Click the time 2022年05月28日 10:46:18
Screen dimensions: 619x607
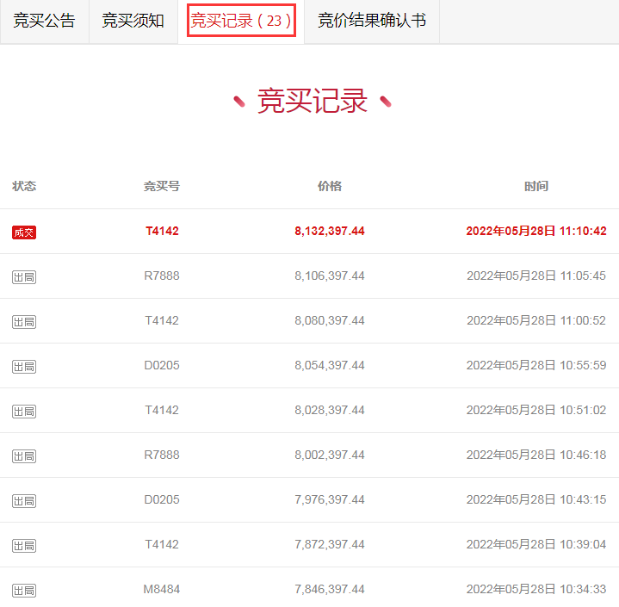536,455
